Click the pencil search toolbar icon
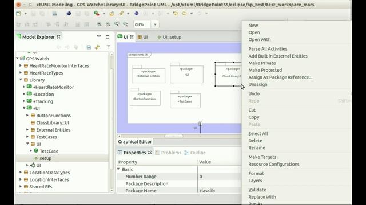The image size is (366, 205). click(x=121, y=14)
